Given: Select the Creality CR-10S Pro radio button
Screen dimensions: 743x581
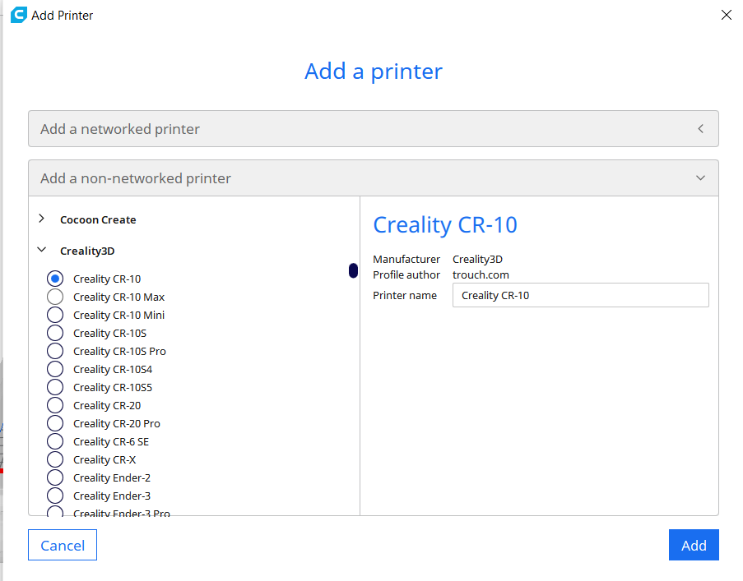Looking at the screenshot, I should [x=55, y=351].
